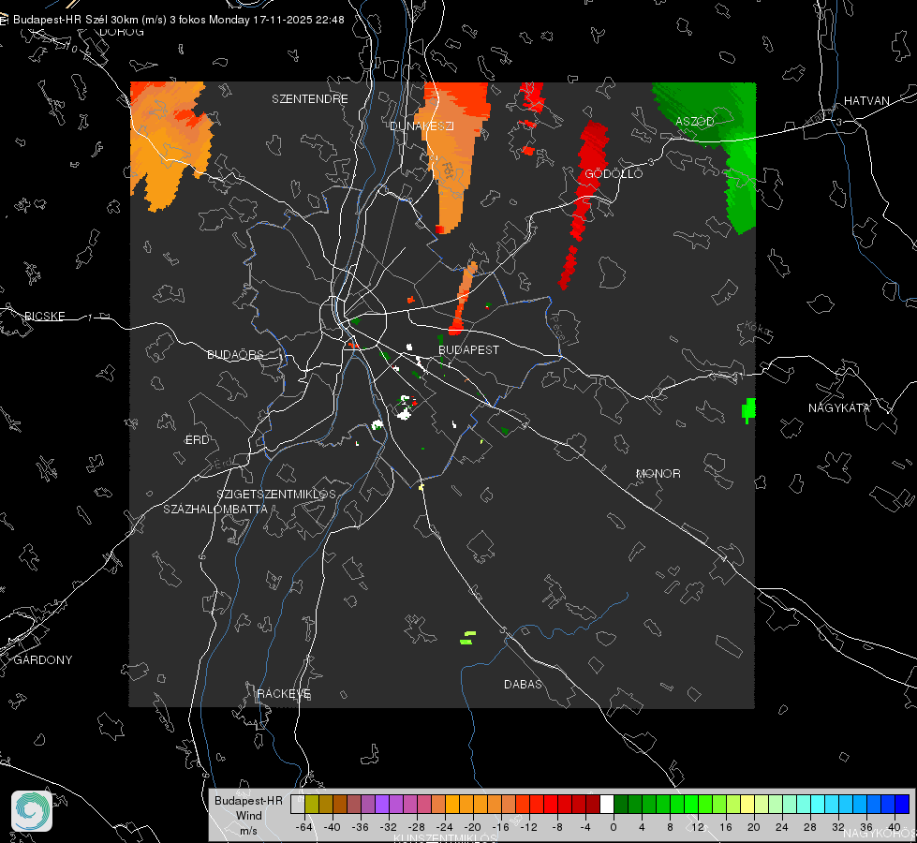Screen dimensions: 917x843
Task: Select the NAGYKÁTA label
Action: click(838, 407)
